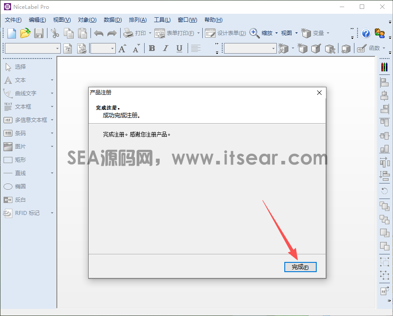Screen dimensions: 393x316
Task: Click the Redo arrow icon
Action: click(112, 33)
